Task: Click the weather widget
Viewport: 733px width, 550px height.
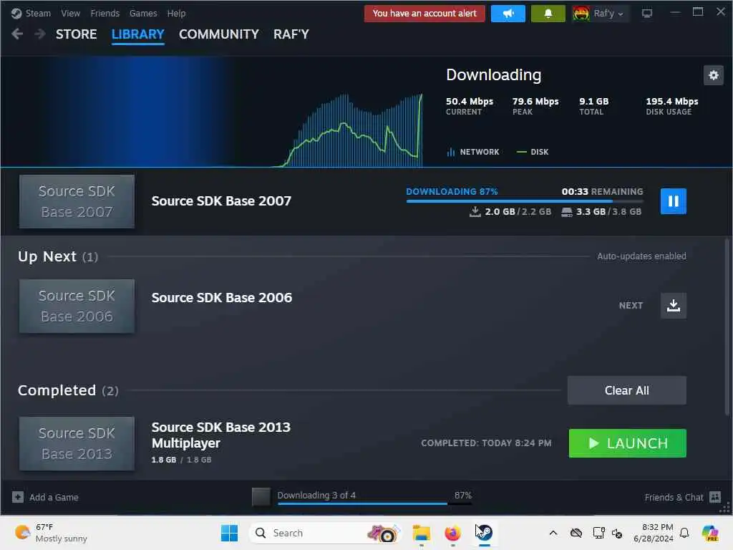Action: click(52, 533)
